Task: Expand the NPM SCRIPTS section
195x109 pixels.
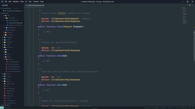Action: click(1, 105)
